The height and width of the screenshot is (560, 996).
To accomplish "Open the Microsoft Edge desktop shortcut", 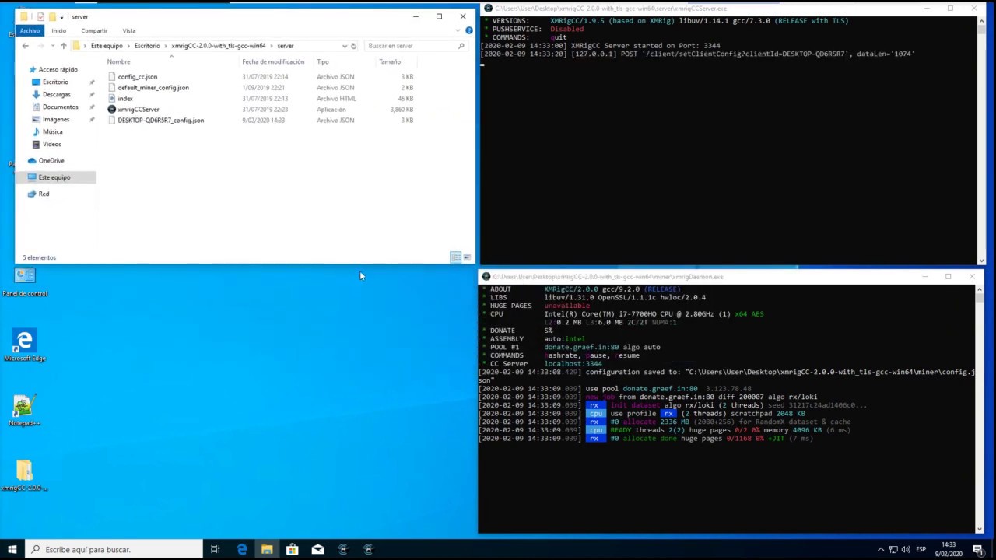I will pyautogui.click(x=24, y=346).
